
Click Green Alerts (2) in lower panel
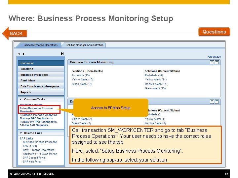[81, 123]
